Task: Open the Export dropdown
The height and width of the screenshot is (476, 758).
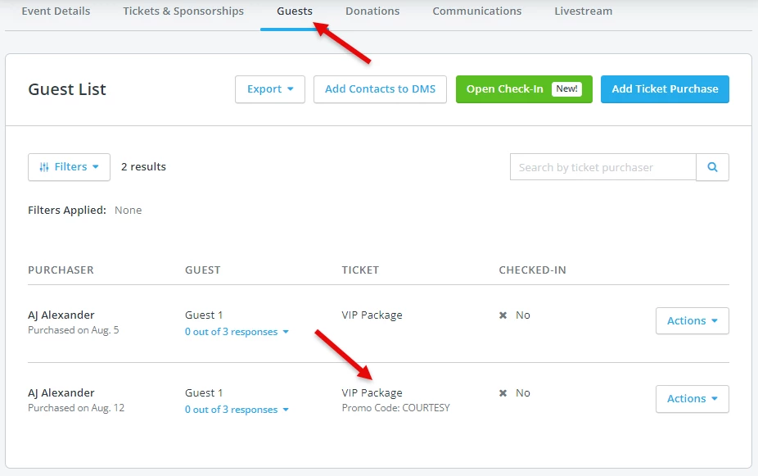Action: (269, 89)
